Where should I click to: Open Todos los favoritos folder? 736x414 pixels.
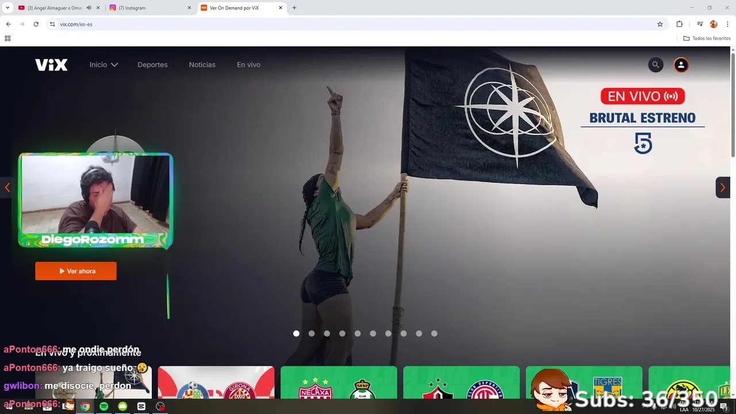707,39
